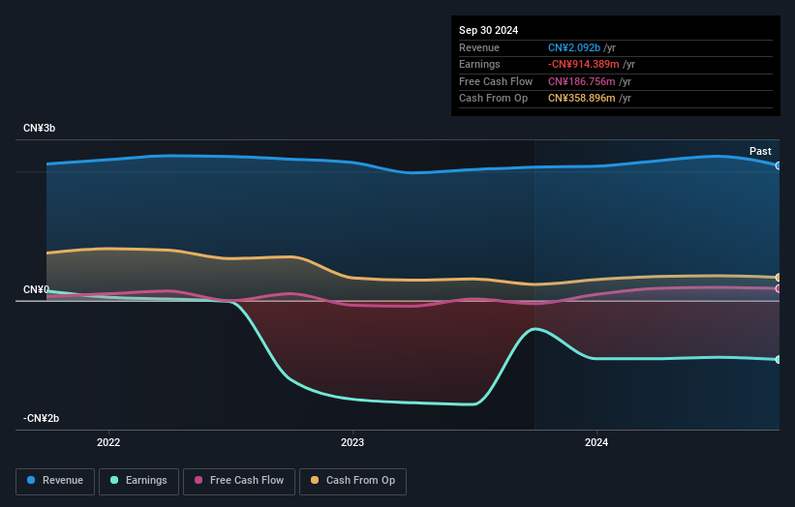
Task: Click the CN¥358.896m cash from op value
Action: [582, 99]
